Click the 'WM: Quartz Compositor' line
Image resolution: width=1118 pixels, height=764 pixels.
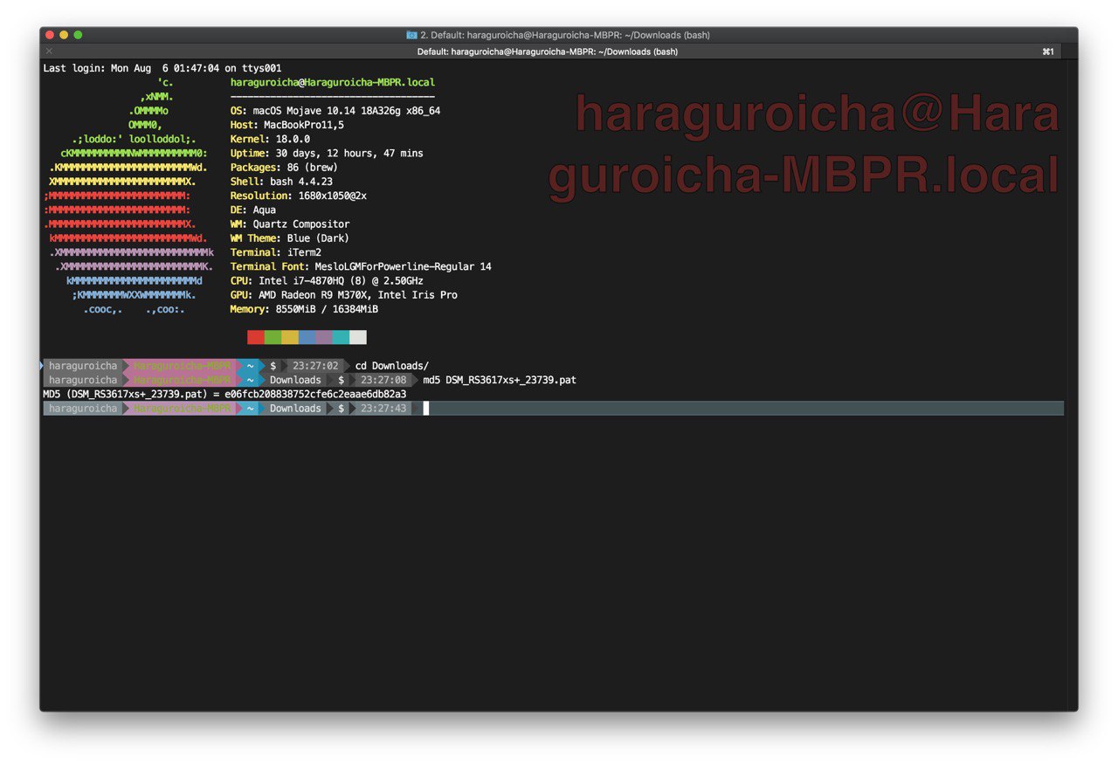290,224
